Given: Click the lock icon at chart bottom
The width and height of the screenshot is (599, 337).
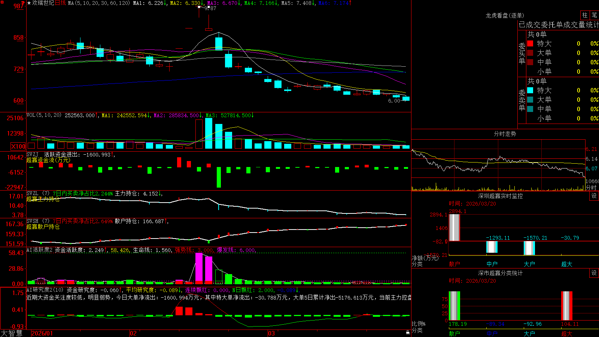Looking at the screenshot, I should point(408,333).
